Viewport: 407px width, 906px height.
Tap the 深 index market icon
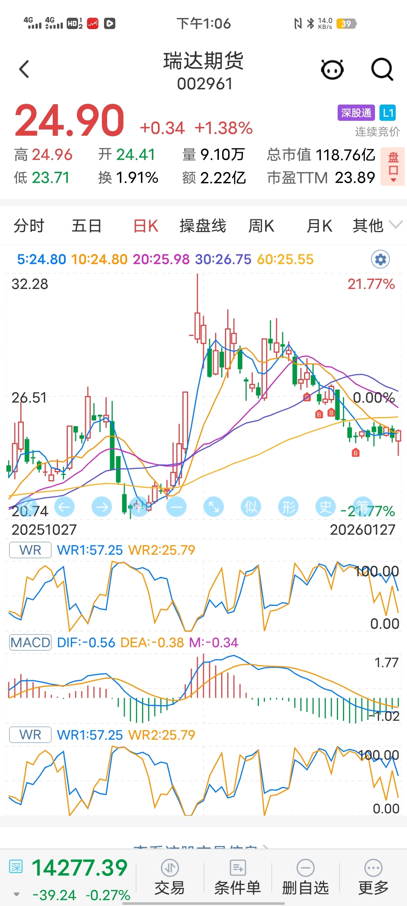[16, 867]
